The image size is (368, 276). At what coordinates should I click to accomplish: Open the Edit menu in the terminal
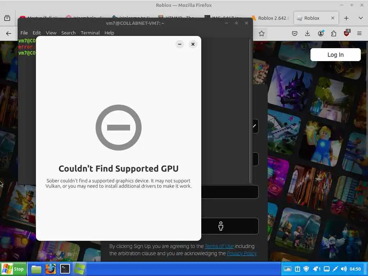click(37, 33)
